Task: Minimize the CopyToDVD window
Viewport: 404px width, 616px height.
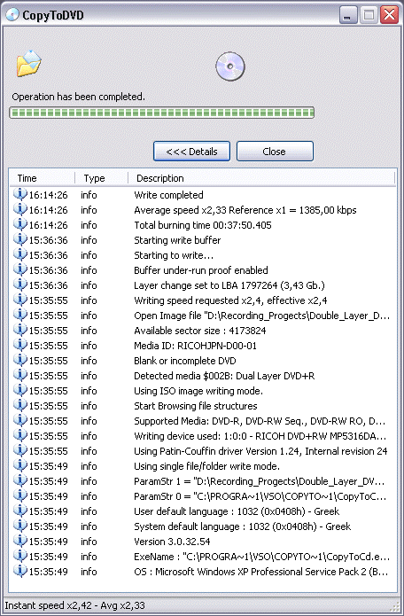Action: point(347,15)
